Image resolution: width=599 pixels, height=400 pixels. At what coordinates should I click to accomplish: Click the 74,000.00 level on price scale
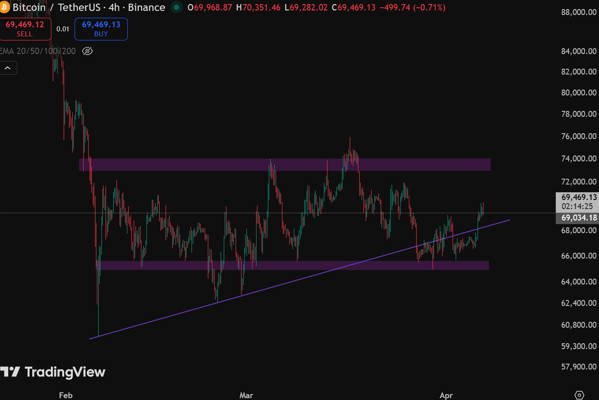[x=579, y=159]
